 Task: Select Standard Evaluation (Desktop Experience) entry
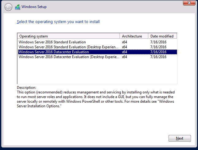[x=97, y=47]
